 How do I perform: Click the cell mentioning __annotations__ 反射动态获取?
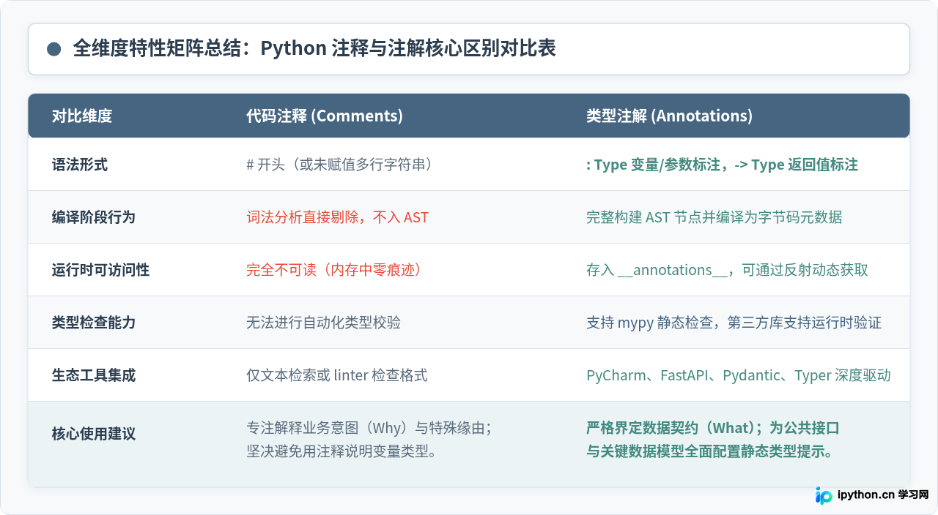tap(727, 270)
